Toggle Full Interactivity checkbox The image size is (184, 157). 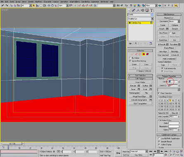click(x=162, y=68)
